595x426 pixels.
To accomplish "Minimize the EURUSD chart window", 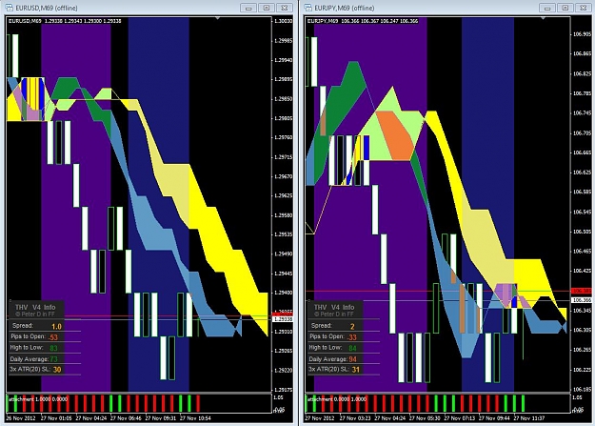I will tap(248, 8).
